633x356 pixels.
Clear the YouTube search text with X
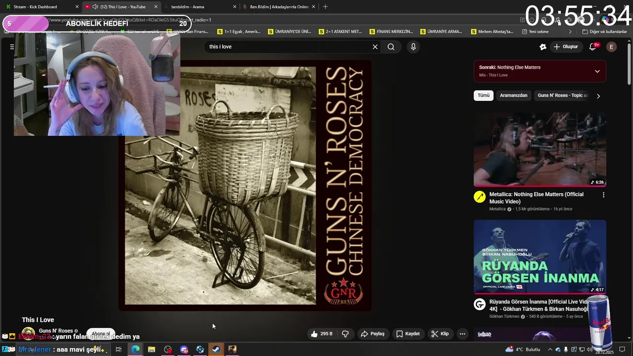click(375, 46)
